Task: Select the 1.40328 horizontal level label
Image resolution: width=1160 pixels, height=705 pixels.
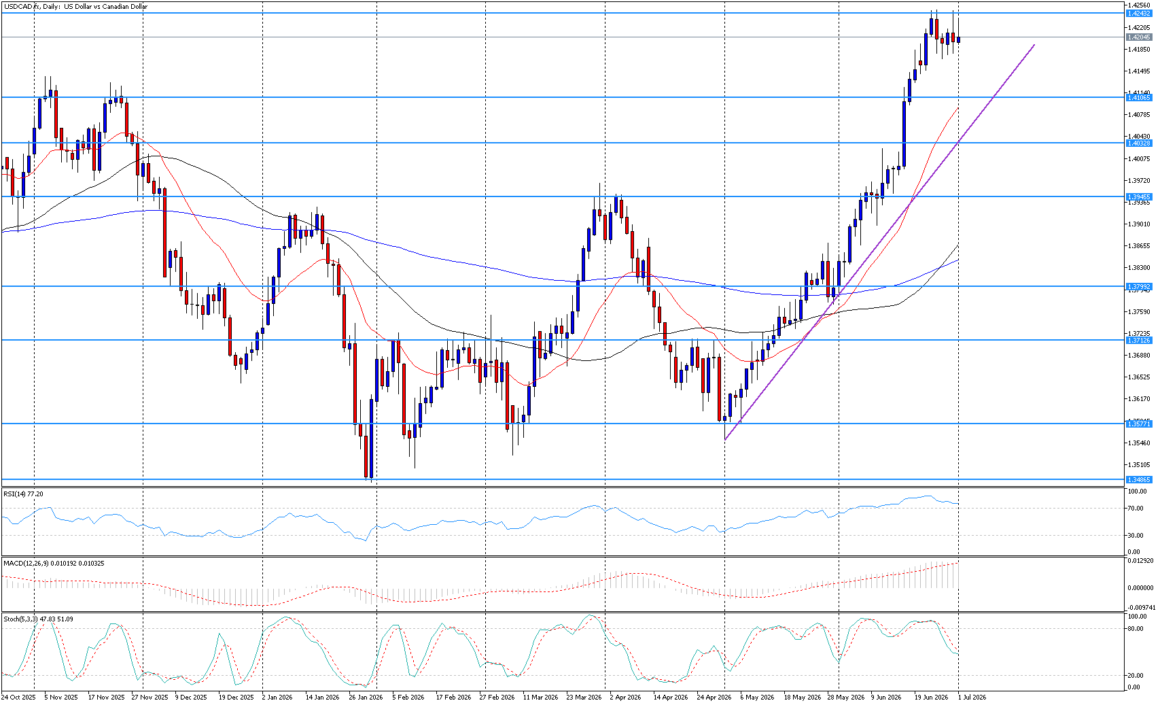Action: pos(1139,143)
